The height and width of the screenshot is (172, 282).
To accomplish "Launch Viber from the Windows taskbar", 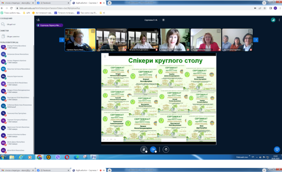I will [57, 157].
